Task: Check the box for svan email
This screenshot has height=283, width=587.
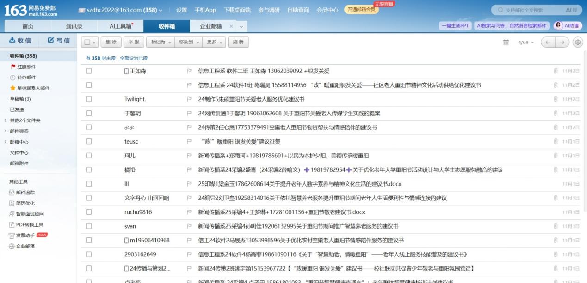Action: (x=89, y=226)
